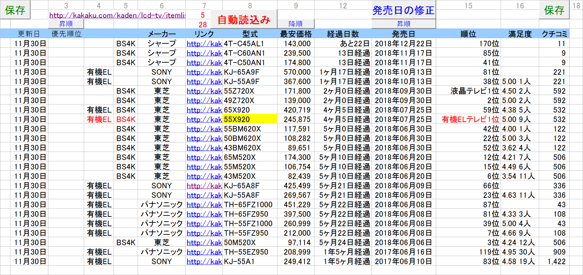Image resolution: width=583 pixels, height=275 pixels.
Task: Click the 降順 button under column 9
Action: click(296, 24)
